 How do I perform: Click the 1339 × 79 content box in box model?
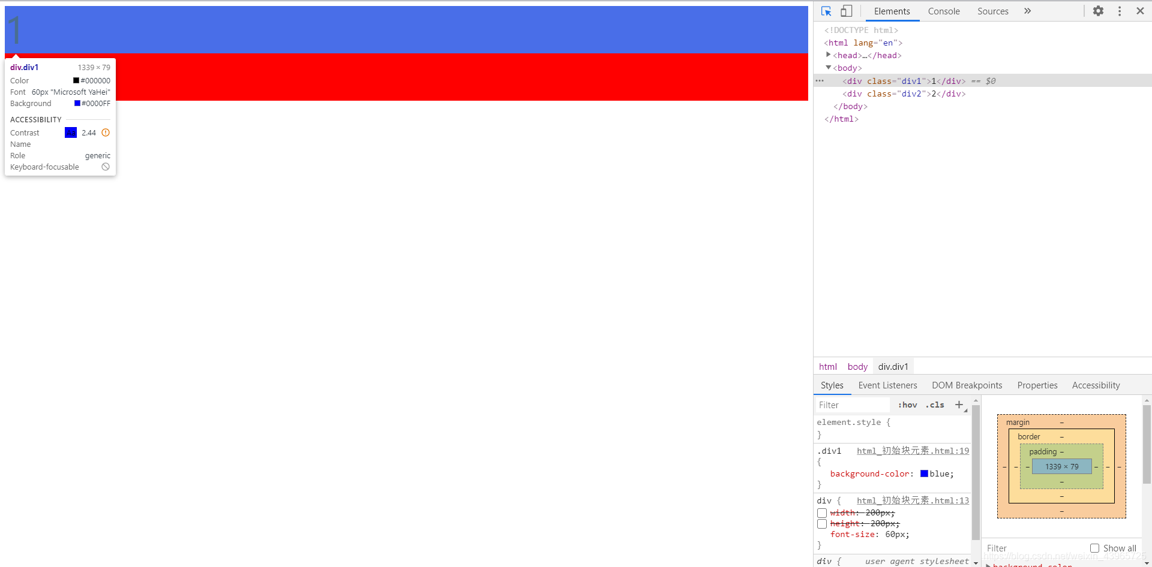(1061, 466)
